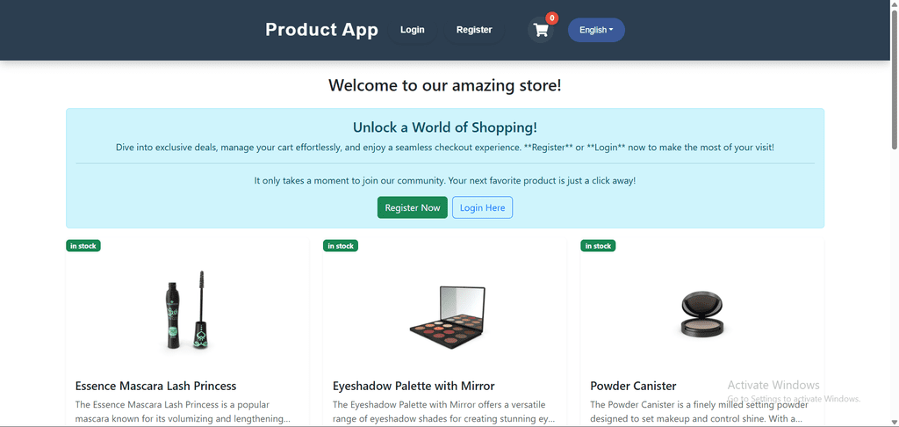Select the powder canister product image
This screenshot has width=899, height=427.
pyautogui.click(x=701, y=314)
